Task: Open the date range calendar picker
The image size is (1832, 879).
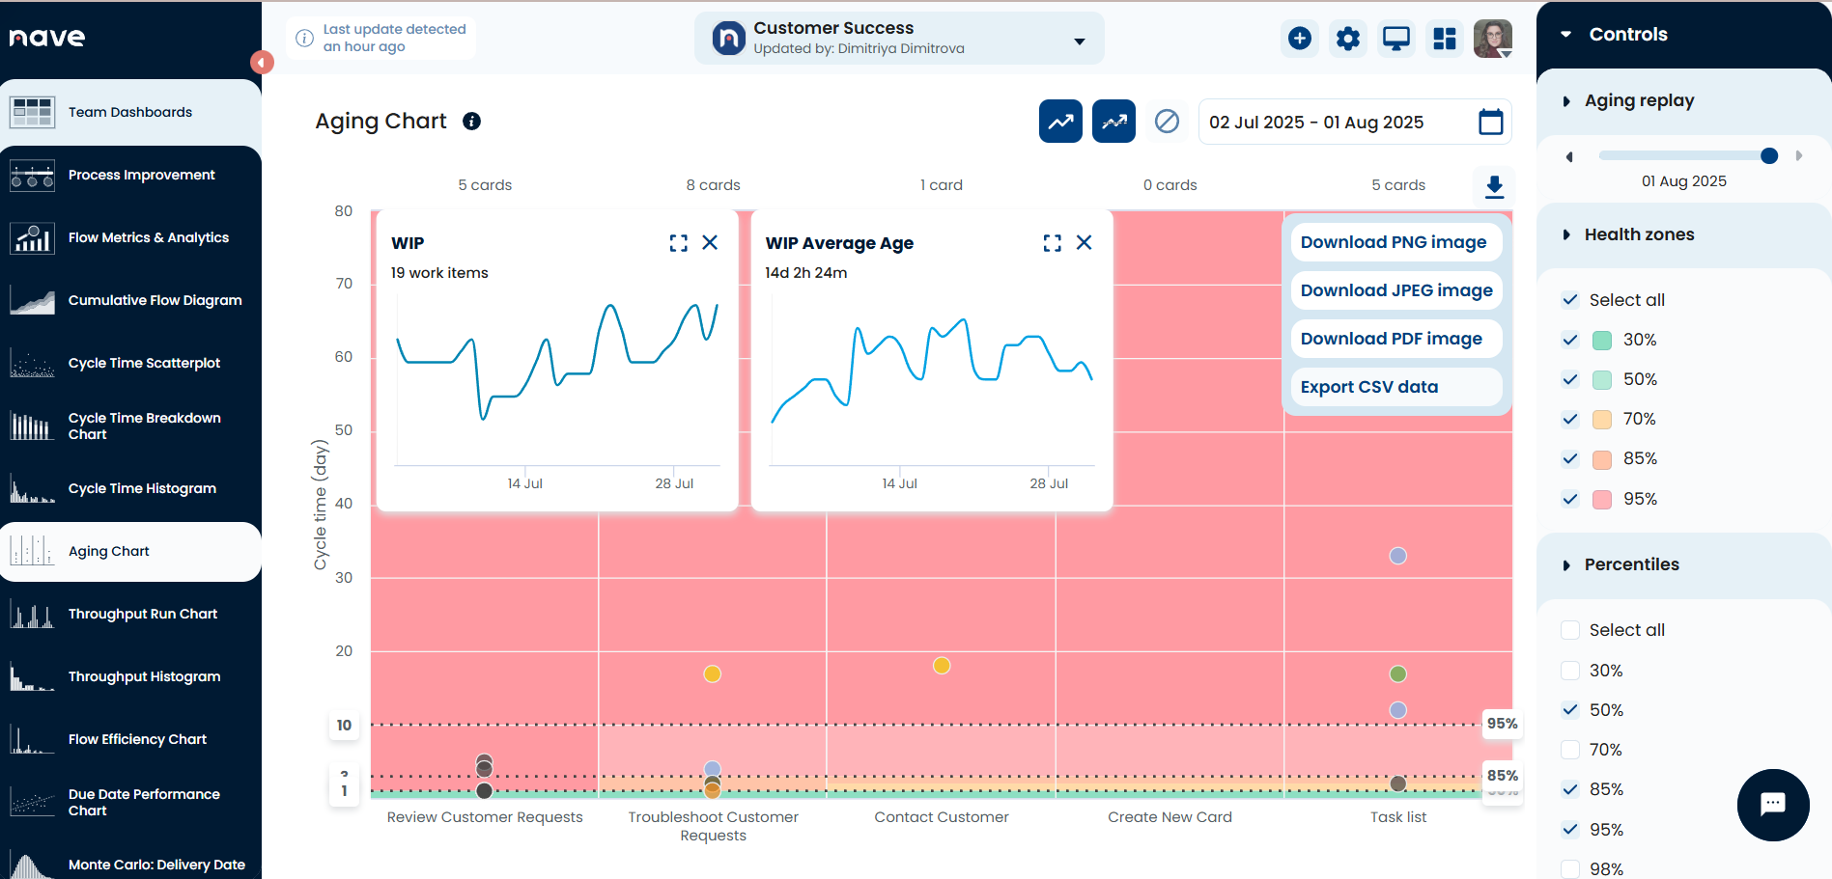Action: [1490, 122]
